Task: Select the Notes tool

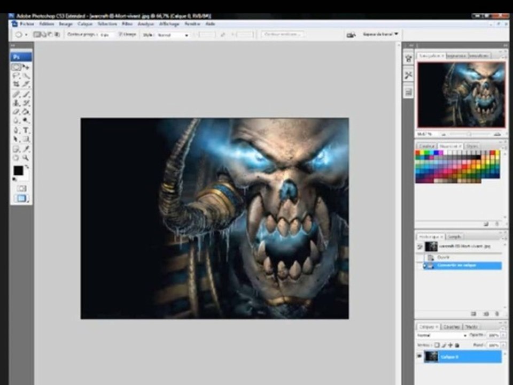Action: point(17,149)
